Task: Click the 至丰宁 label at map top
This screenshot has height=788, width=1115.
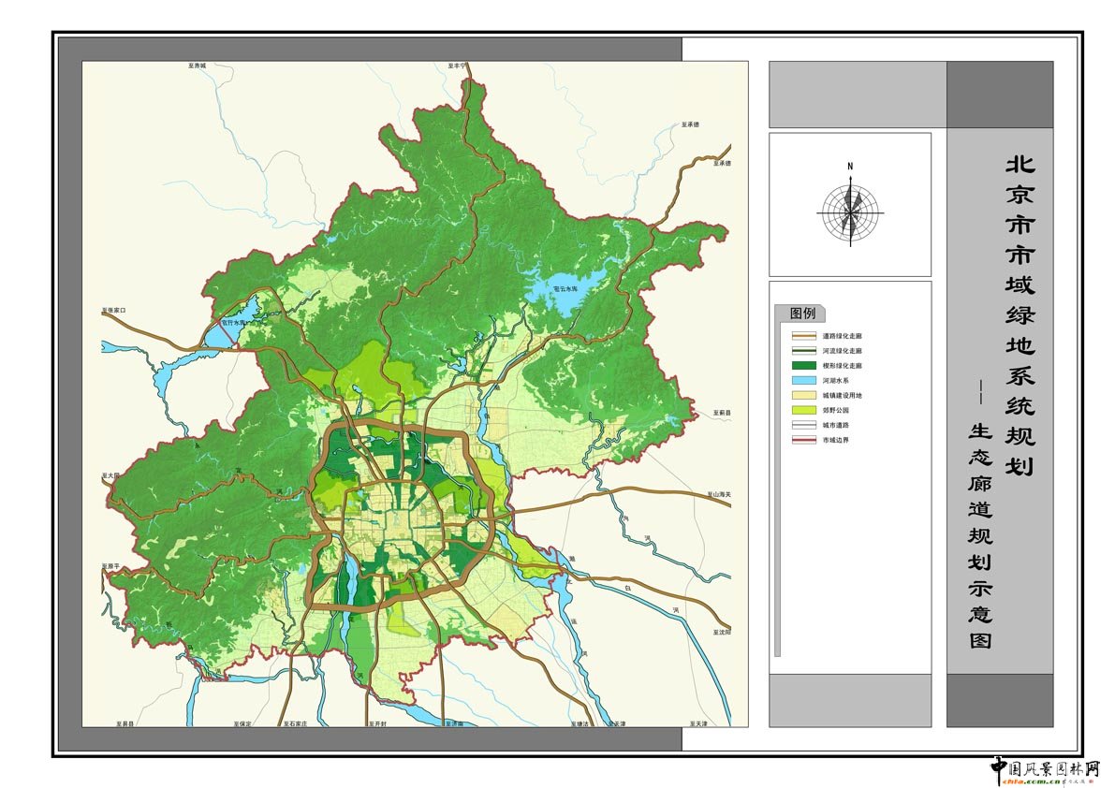Action: click(457, 66)
